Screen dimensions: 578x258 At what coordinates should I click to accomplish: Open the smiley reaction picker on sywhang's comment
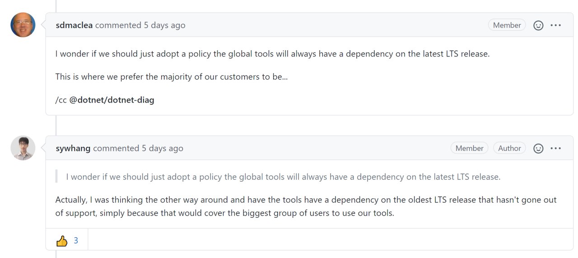(x=538, y=148)
